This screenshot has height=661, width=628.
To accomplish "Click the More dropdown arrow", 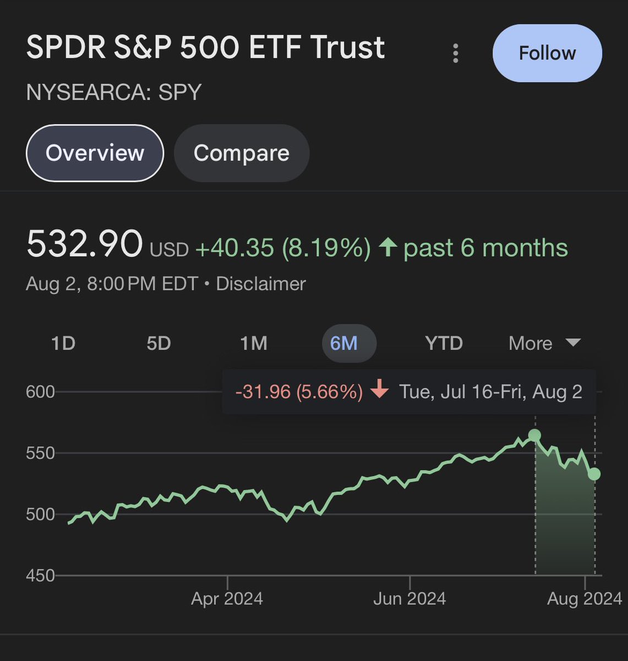I will pos(573,343).
